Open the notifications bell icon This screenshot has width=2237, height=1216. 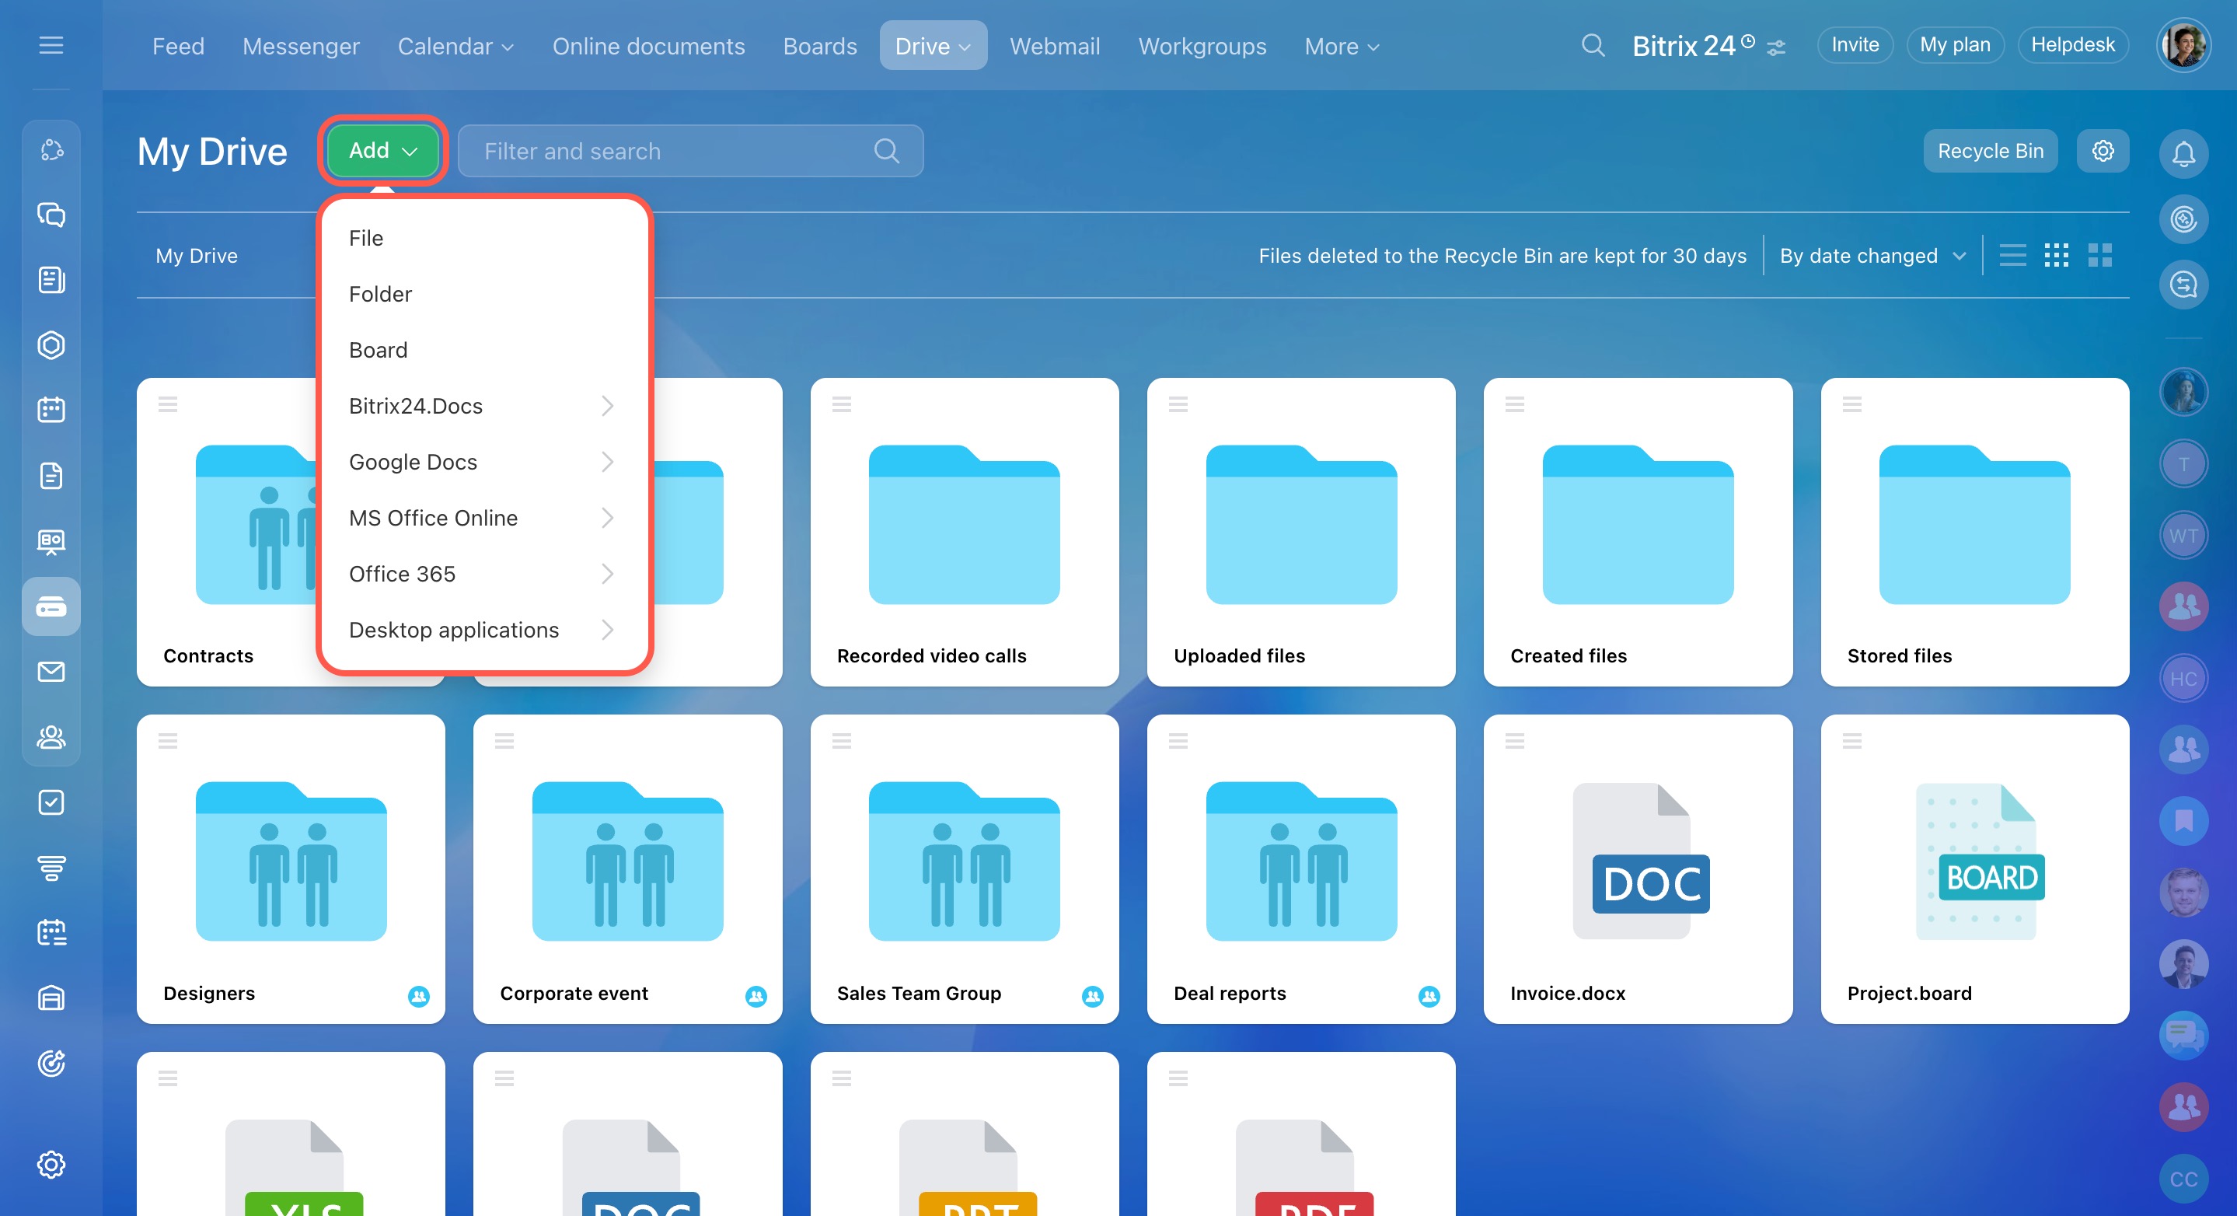[x=2183, y=153]
